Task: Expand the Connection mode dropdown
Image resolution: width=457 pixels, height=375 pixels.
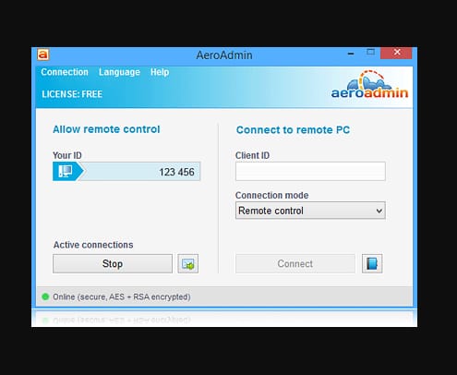Action: (x=310, y=211)
